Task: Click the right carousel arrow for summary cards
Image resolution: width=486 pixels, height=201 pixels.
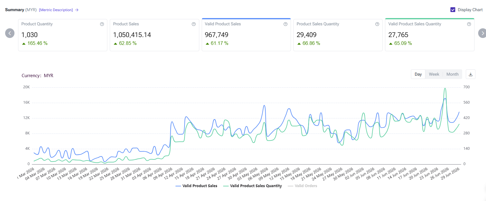Action: coord(482,33)
